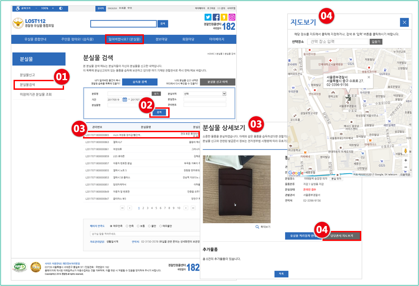Click the 목록 button in the detail view

tap(281, 274)
